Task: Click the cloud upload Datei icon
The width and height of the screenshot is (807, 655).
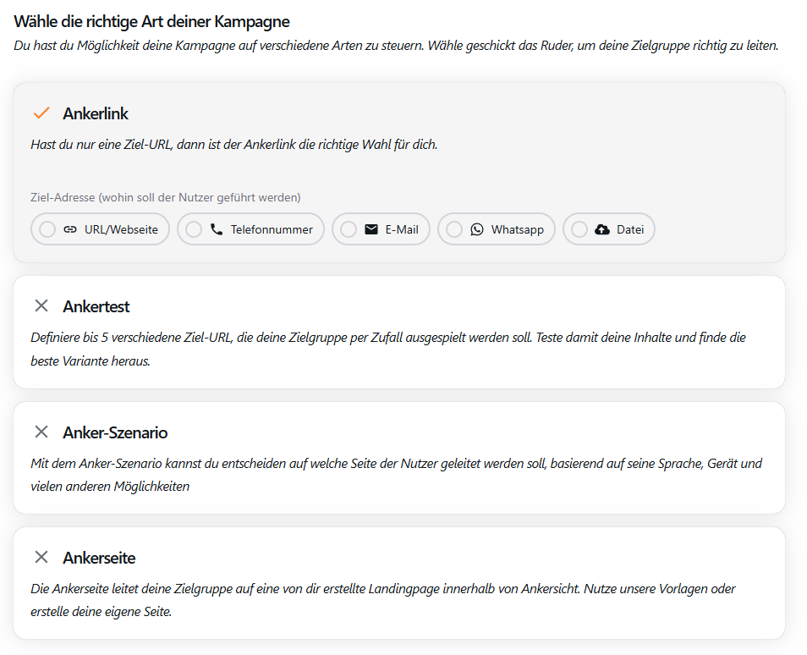Action: (602, 229)
